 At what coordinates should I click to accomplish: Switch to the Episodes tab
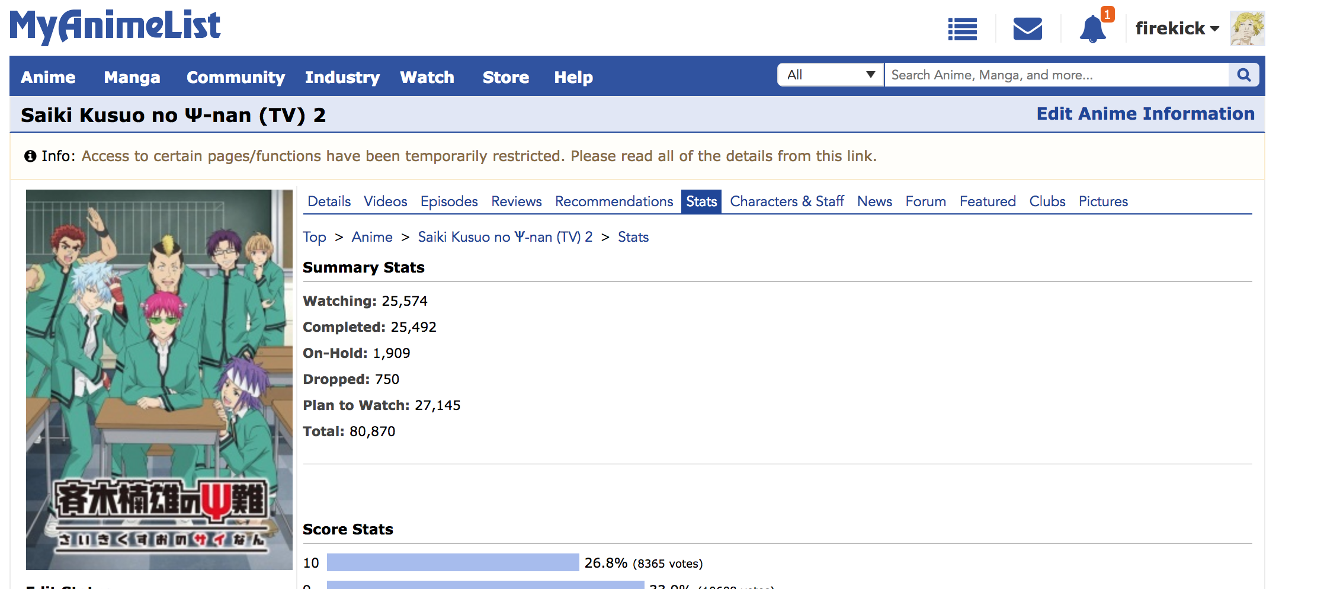(x=449, y=201)
